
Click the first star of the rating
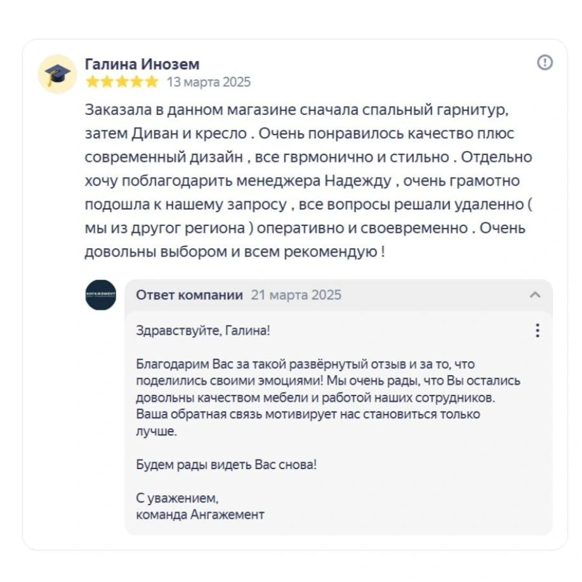click(92, 82)
